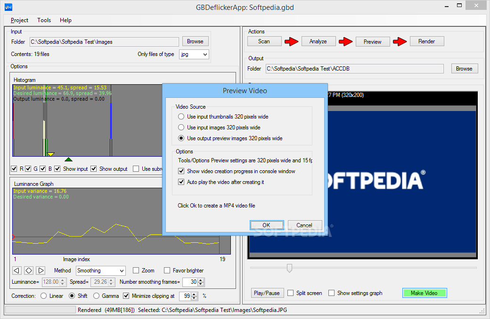
Task: Toggle the R channel checkbox
Action: (14, 169)
